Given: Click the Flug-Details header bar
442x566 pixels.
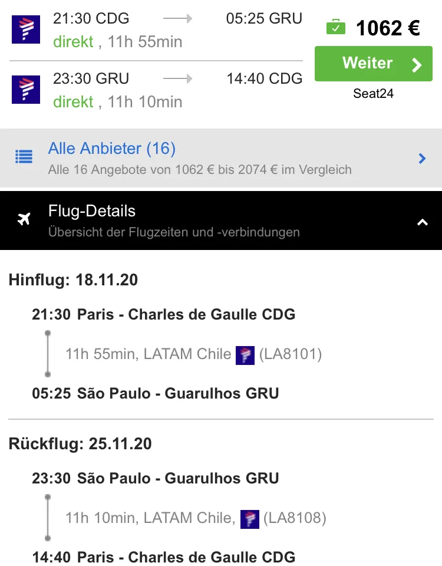Looking at the screenshot, I should coord(221,221).
